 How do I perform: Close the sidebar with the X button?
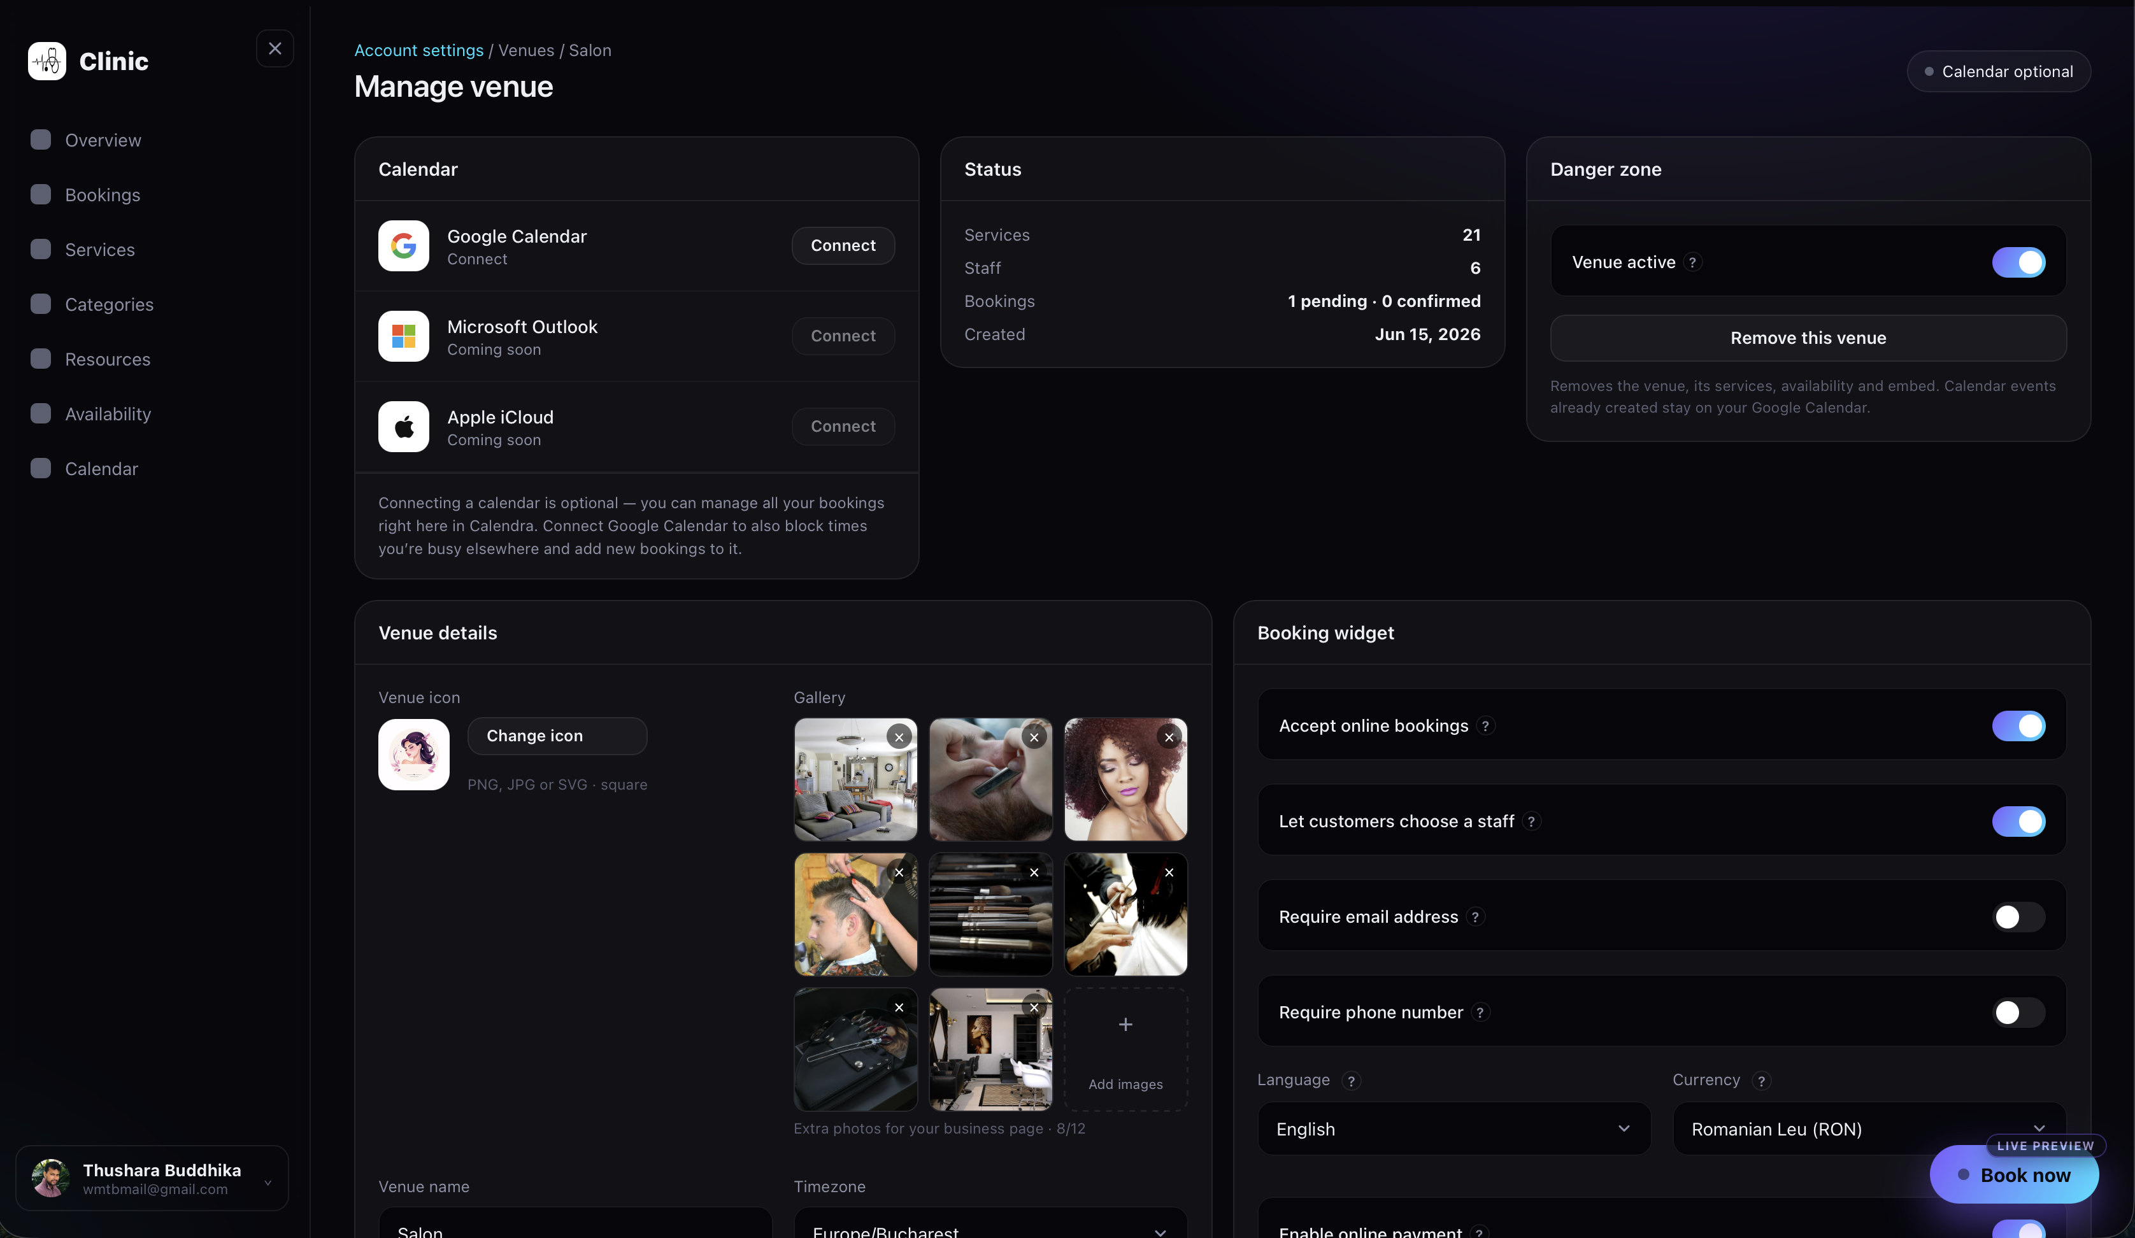tap(275, 48)
